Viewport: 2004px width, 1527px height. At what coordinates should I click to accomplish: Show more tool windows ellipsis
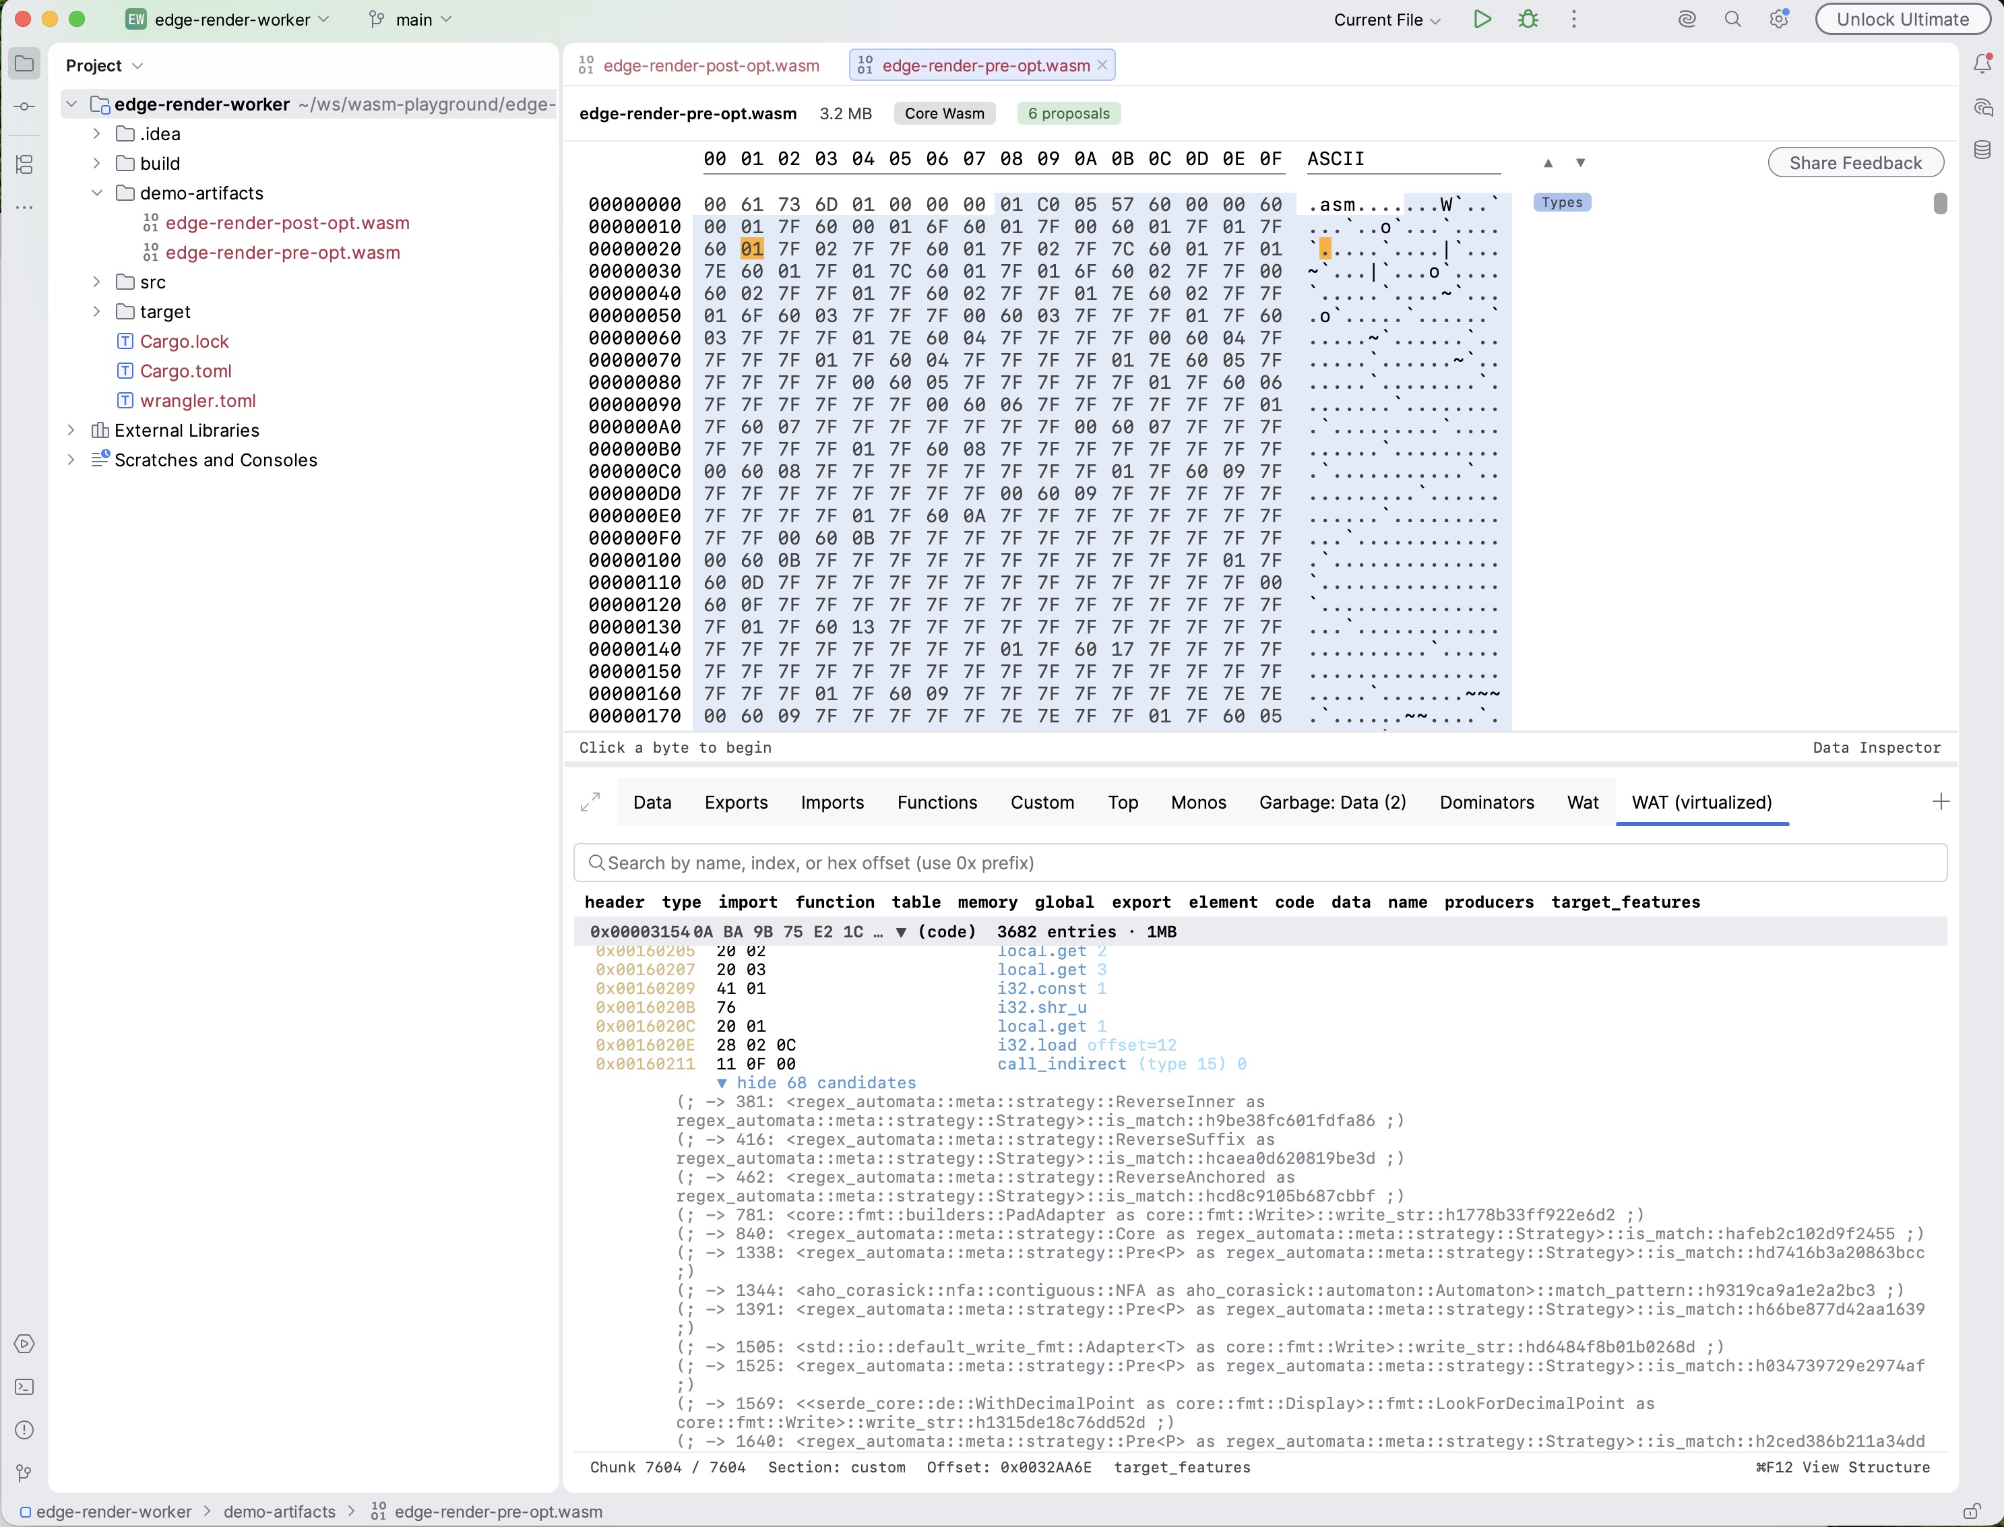pyautogui.click(x=24, y=208)
